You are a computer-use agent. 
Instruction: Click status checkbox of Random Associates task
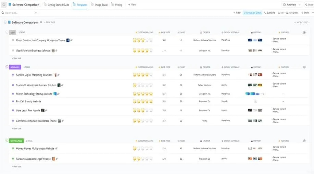pyautogui.click(x=13, y=159)
